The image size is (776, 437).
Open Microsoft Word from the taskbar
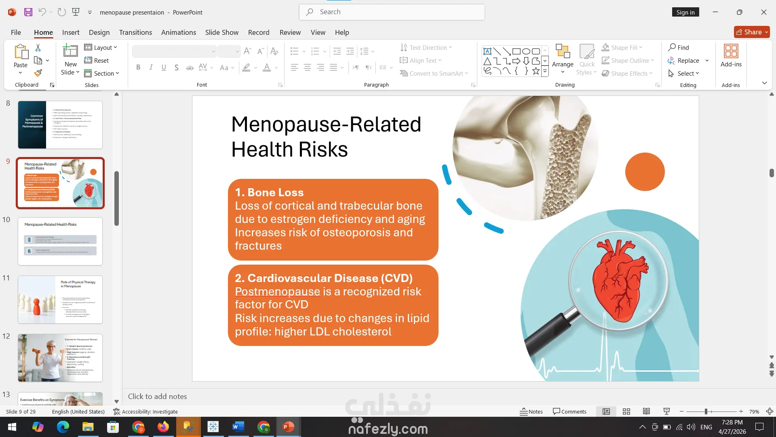(x=238, y=427)
